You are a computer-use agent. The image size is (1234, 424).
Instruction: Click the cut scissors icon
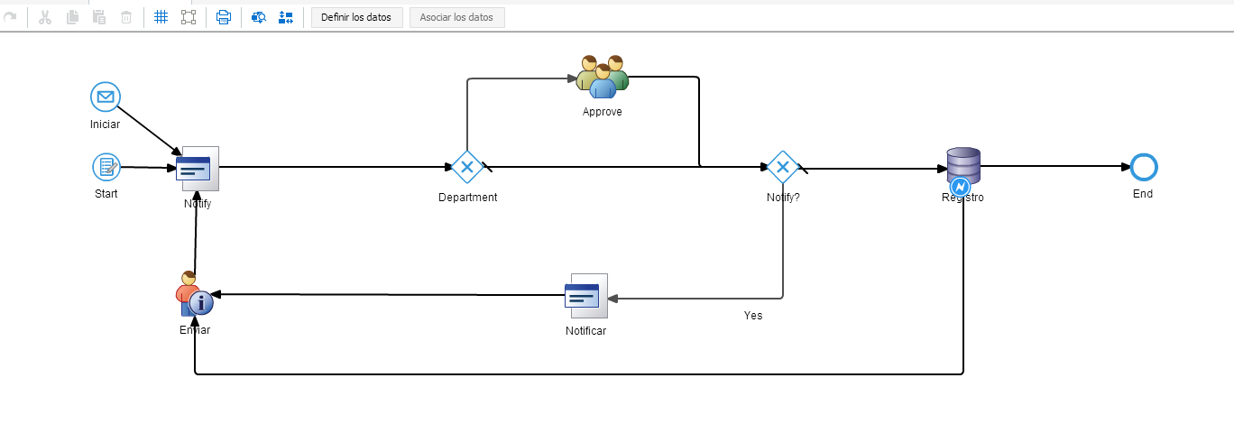45,17
